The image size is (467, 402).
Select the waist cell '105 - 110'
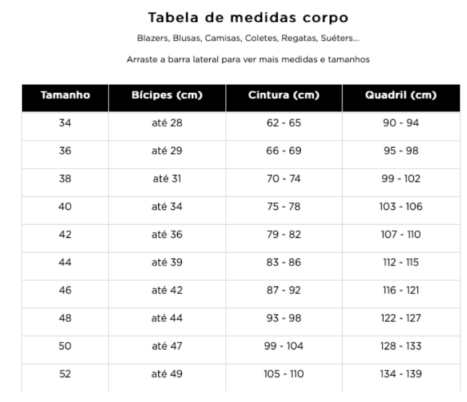284,375
